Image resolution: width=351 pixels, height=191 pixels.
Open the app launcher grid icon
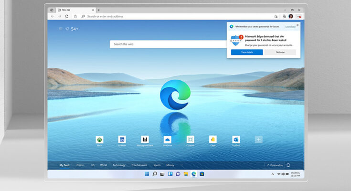coord(61,29)
